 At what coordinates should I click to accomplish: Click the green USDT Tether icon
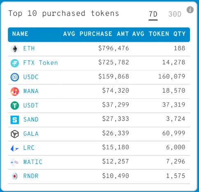[x=15, y=105]
